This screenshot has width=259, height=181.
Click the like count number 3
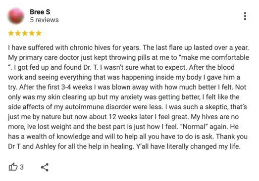pos(22,167)
